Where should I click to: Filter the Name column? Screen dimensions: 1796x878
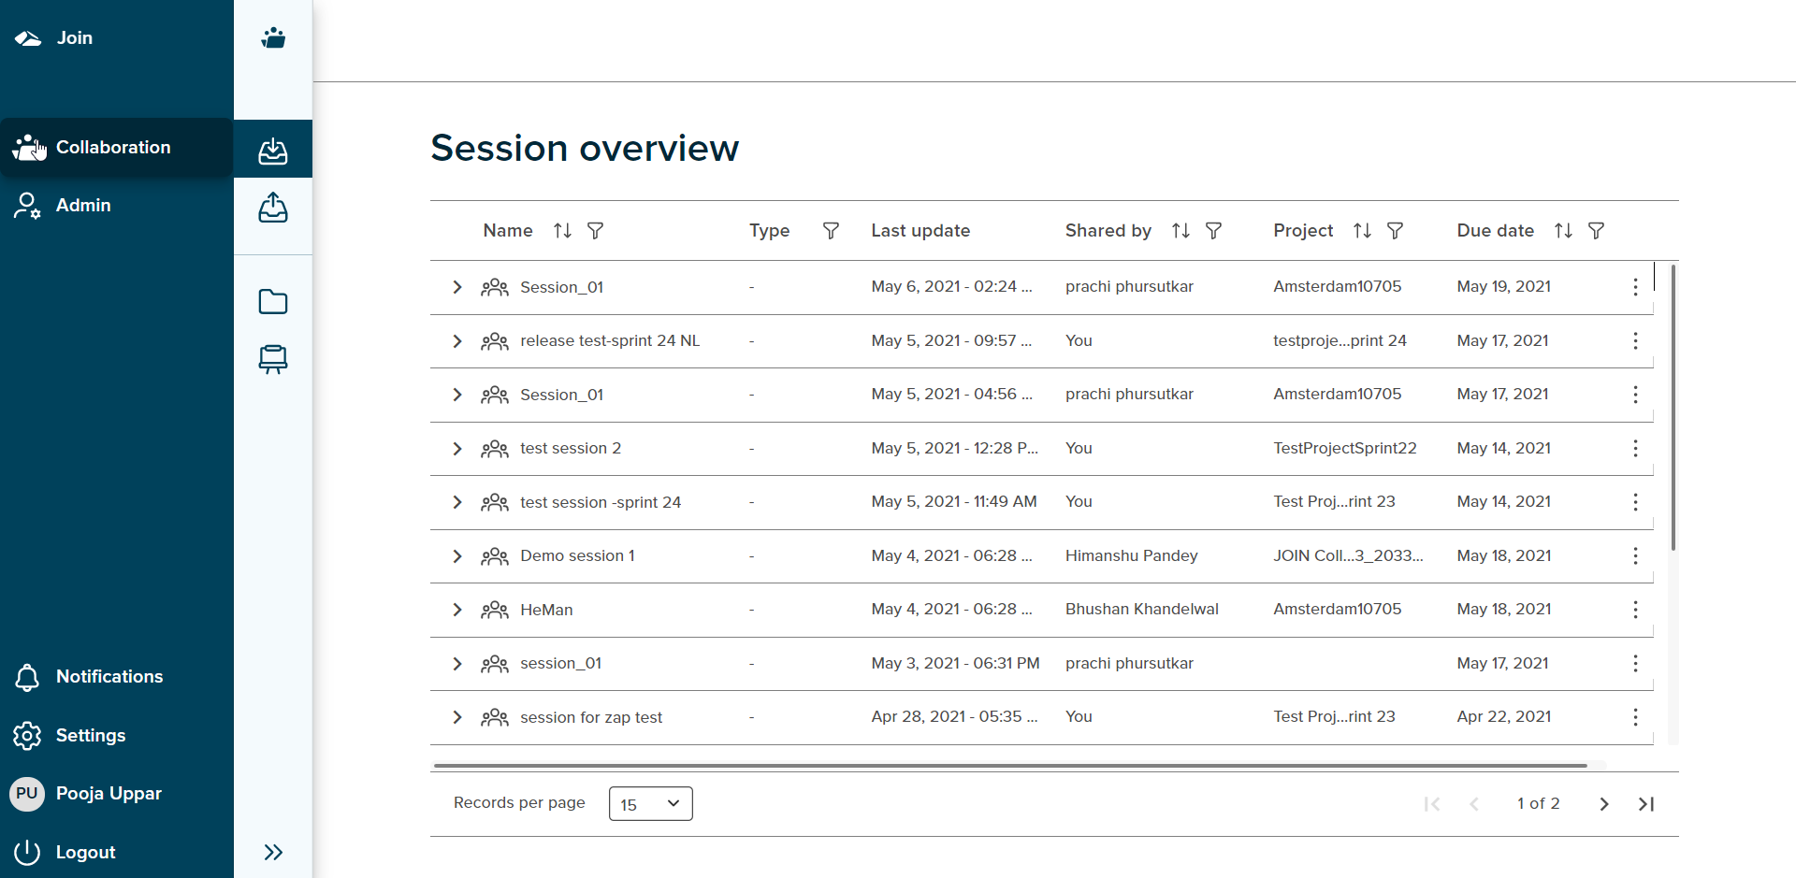pyautogui.click(x=596, y=230)
